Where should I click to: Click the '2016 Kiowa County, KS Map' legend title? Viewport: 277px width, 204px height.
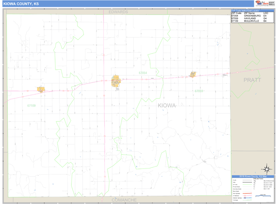[253, 176]
